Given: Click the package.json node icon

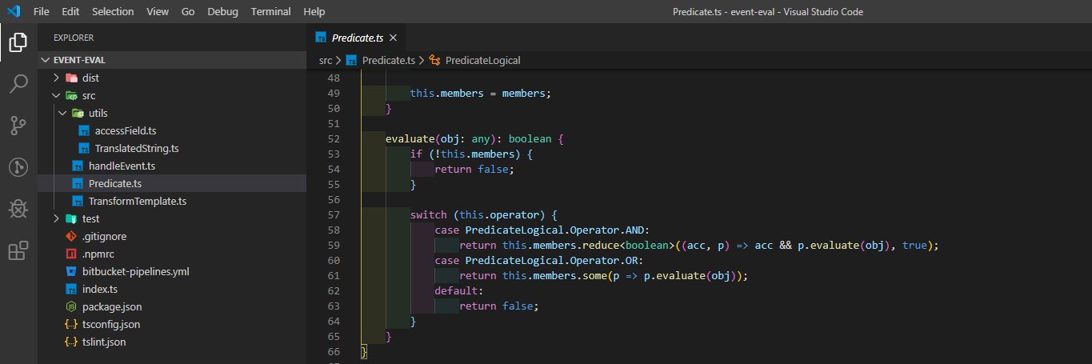Looking at the screenshot, I should pos(71,306).
